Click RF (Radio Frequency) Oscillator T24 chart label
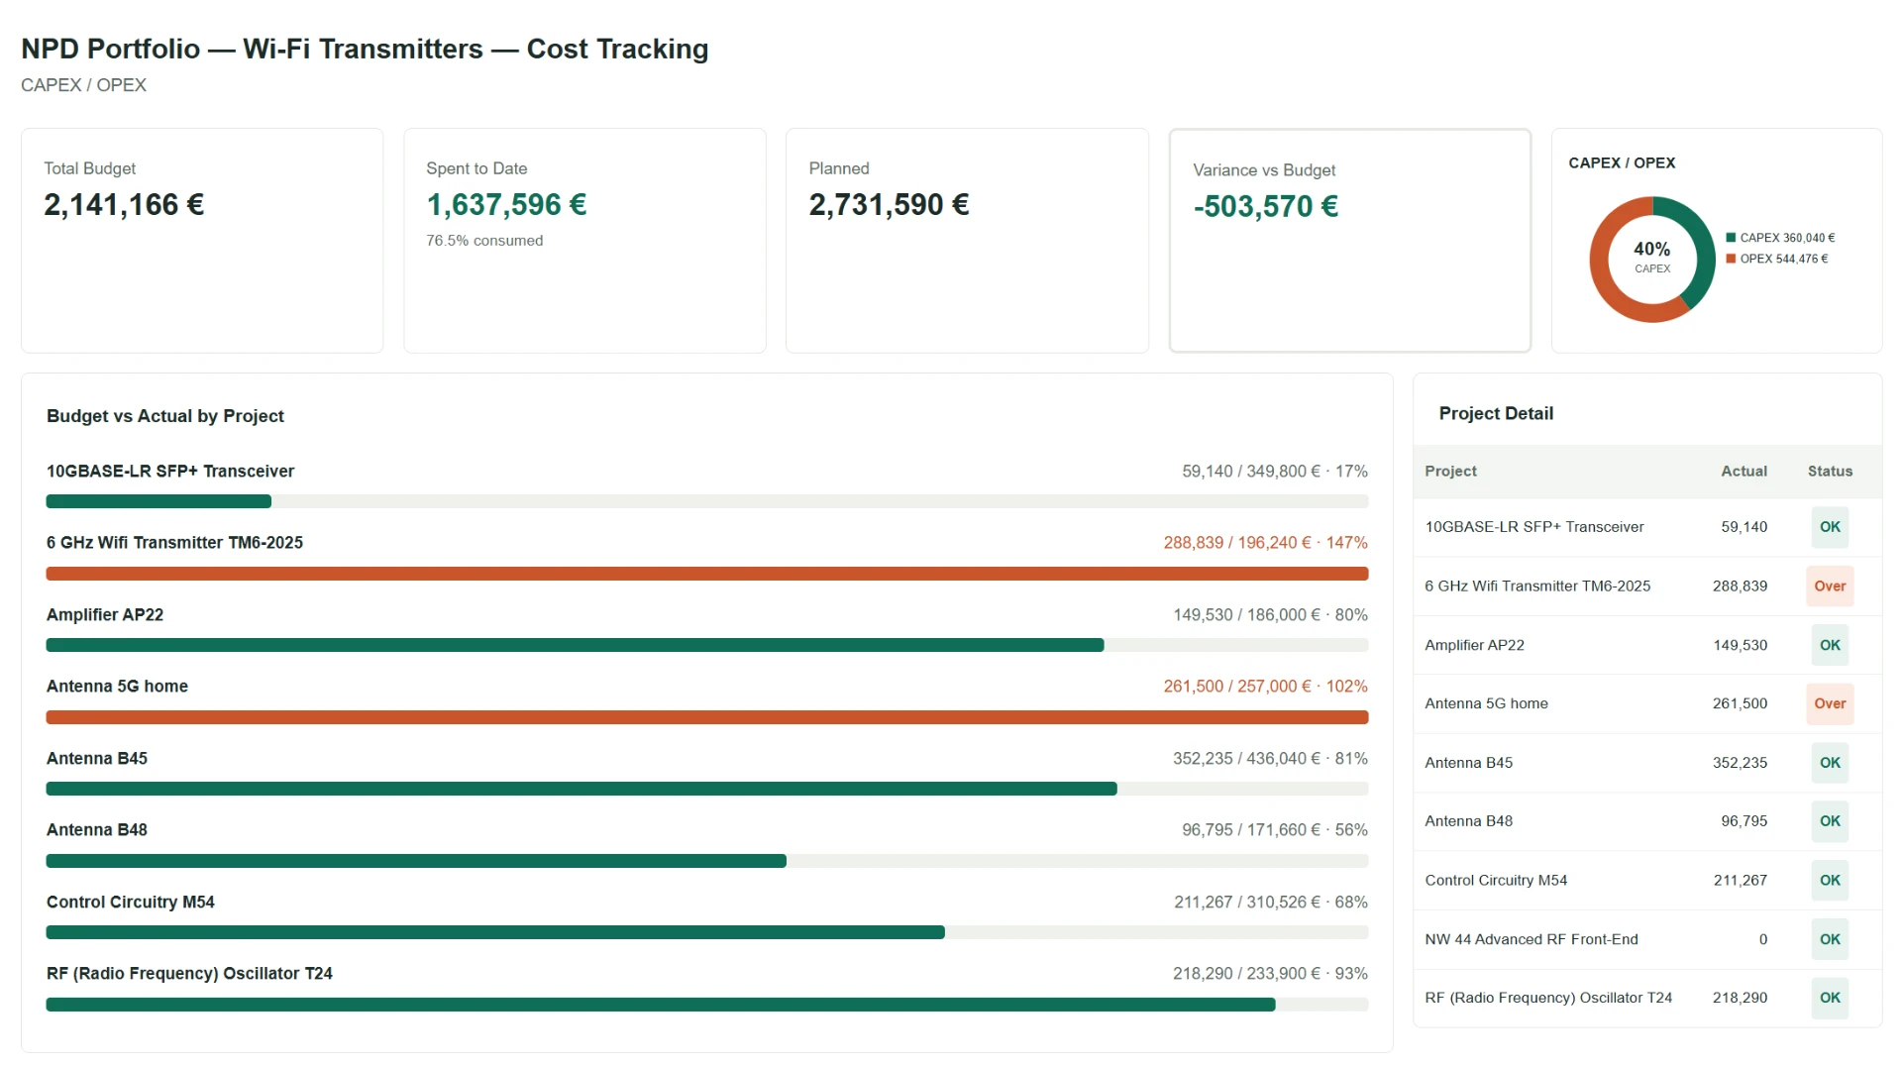 coord(189,974)
